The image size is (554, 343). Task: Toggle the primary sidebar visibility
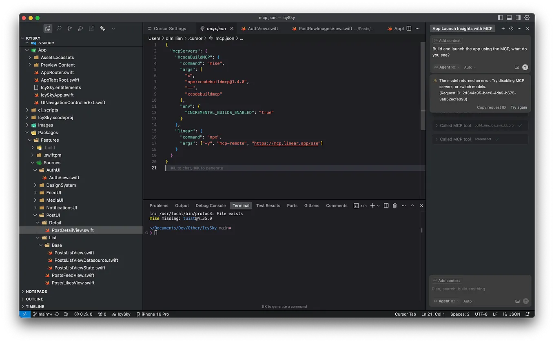(x=501, y=18)
